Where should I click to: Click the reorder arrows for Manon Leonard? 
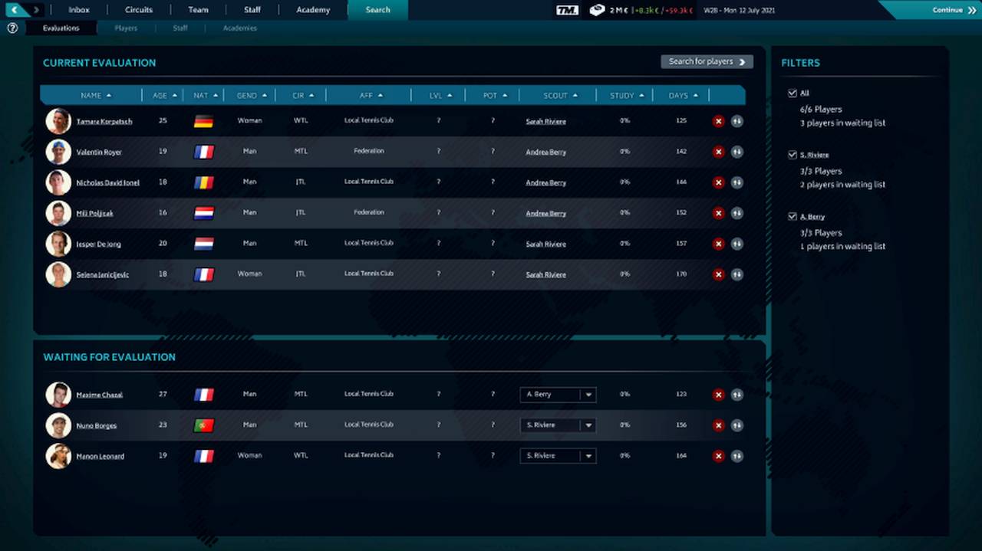tap(736, 456)
